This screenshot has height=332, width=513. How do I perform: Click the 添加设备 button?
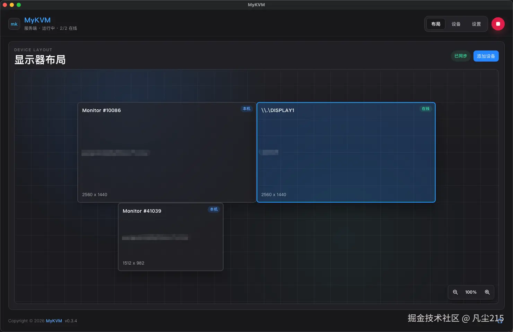tap(486, 56)
